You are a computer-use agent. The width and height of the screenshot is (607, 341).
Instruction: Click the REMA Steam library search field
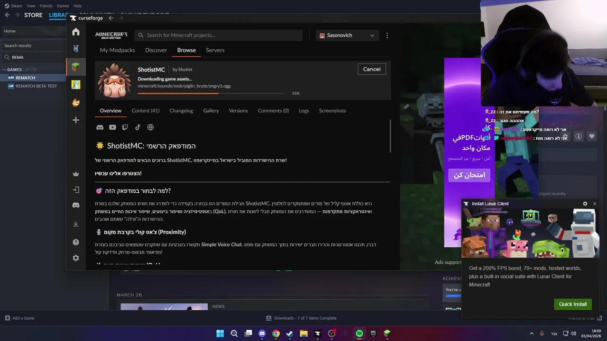pos(34,57)
